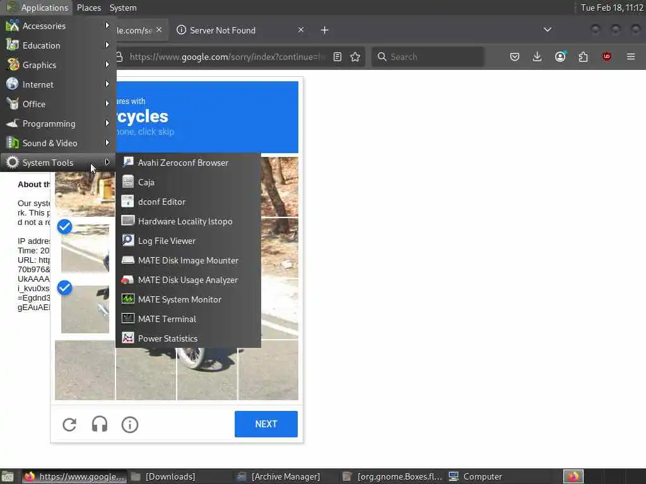Open the System menu
This screenshot has height=484, width=646.
(x=123, y=8)
